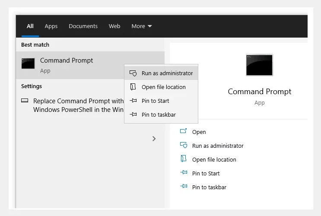Click Open file location in the right pane
This screenshot has height=216, width=321.
click(214, 160)
